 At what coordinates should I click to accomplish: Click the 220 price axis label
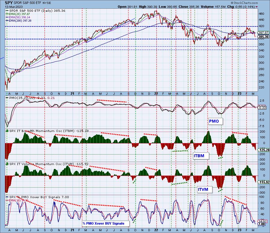click(262, 87)
